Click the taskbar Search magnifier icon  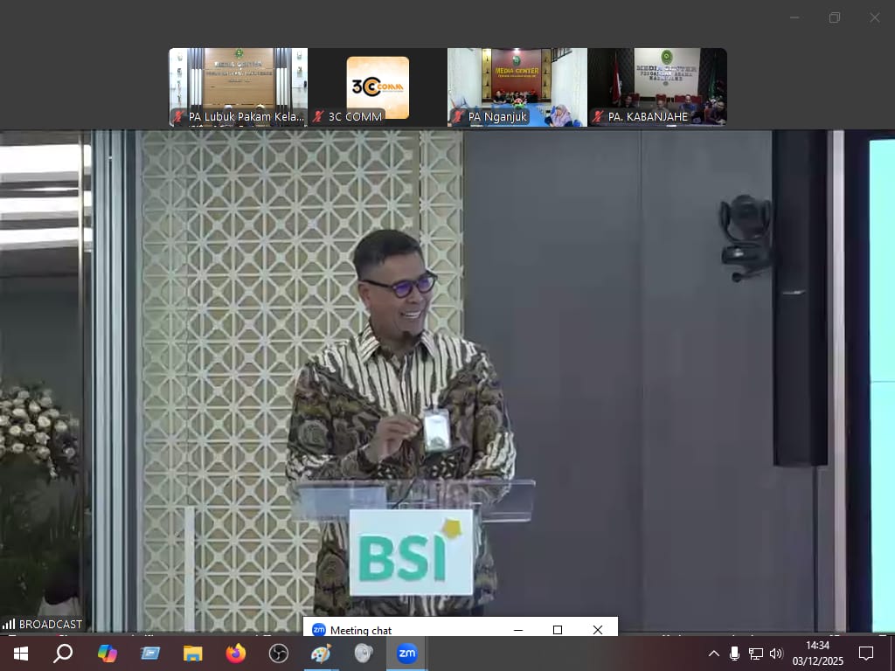63,654
